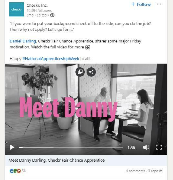Click the 1:56 video time display

[x=131, y=148]
